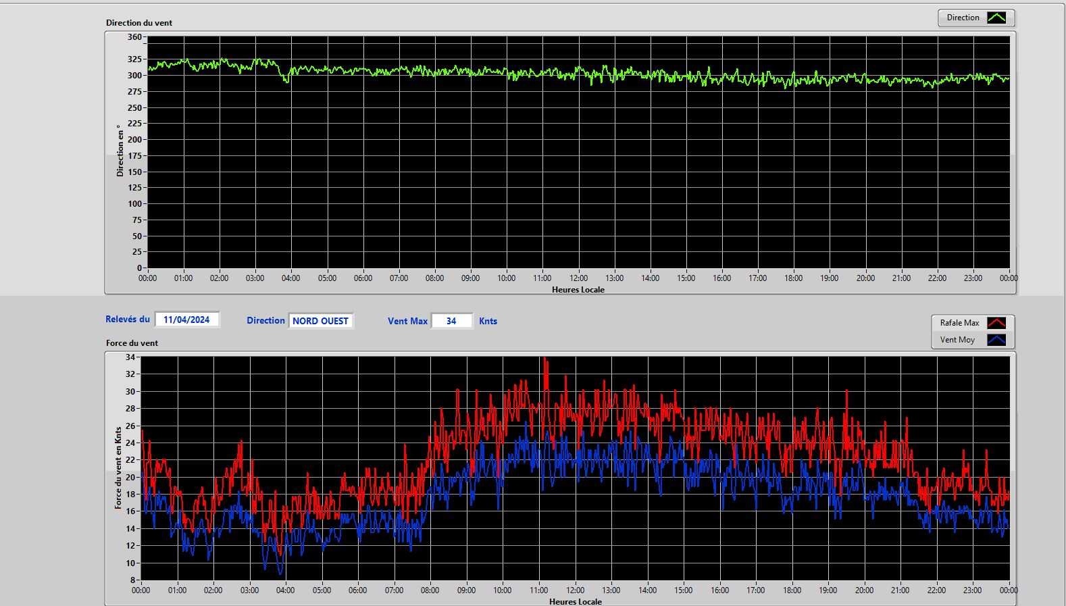Screen dimensions: 1066x606
Task: Click the 'Force du vent' chart title
Action: (132, 343)
